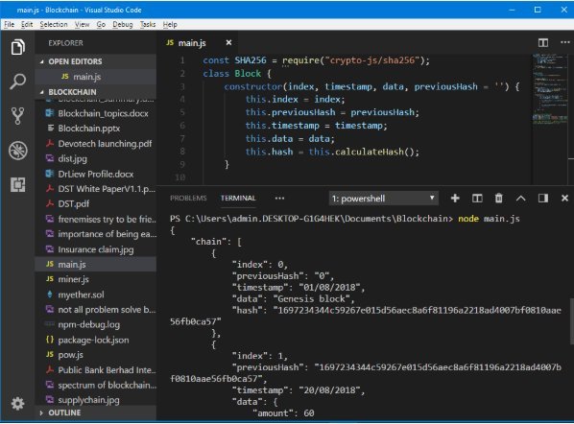Open the View menu
The image size is (574, 424).
(82, 25)
